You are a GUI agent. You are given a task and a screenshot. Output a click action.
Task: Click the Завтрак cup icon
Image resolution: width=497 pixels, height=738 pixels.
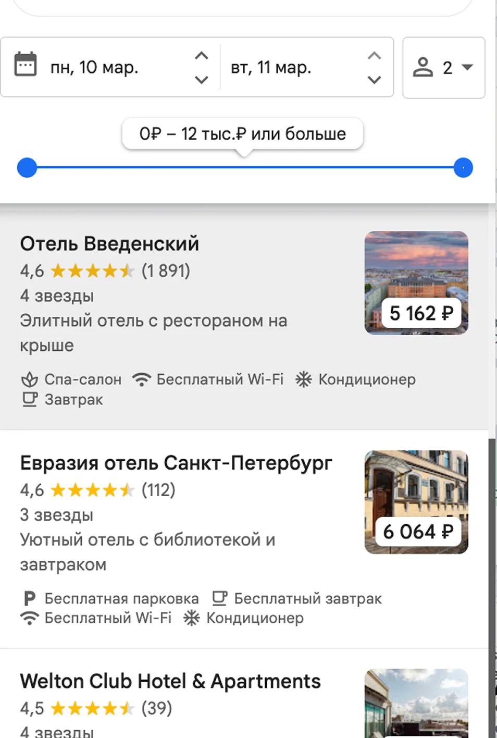(30, 400)
